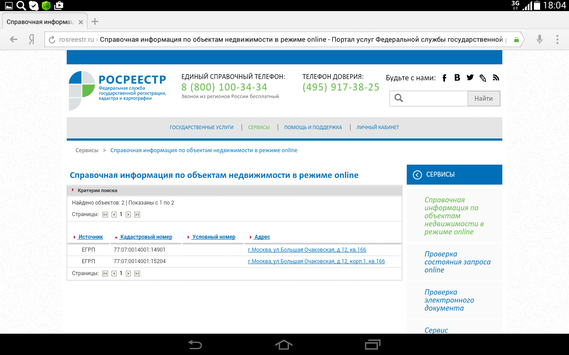569x355 pixels.
Task: Open the Chrome three-dot menu
Action: point(557,39)
